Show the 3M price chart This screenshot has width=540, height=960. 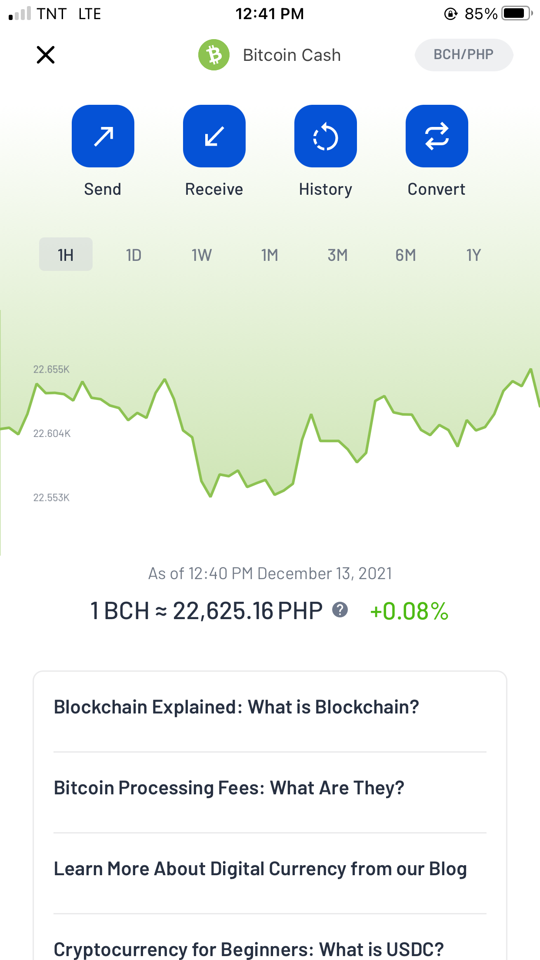[338, 255]
